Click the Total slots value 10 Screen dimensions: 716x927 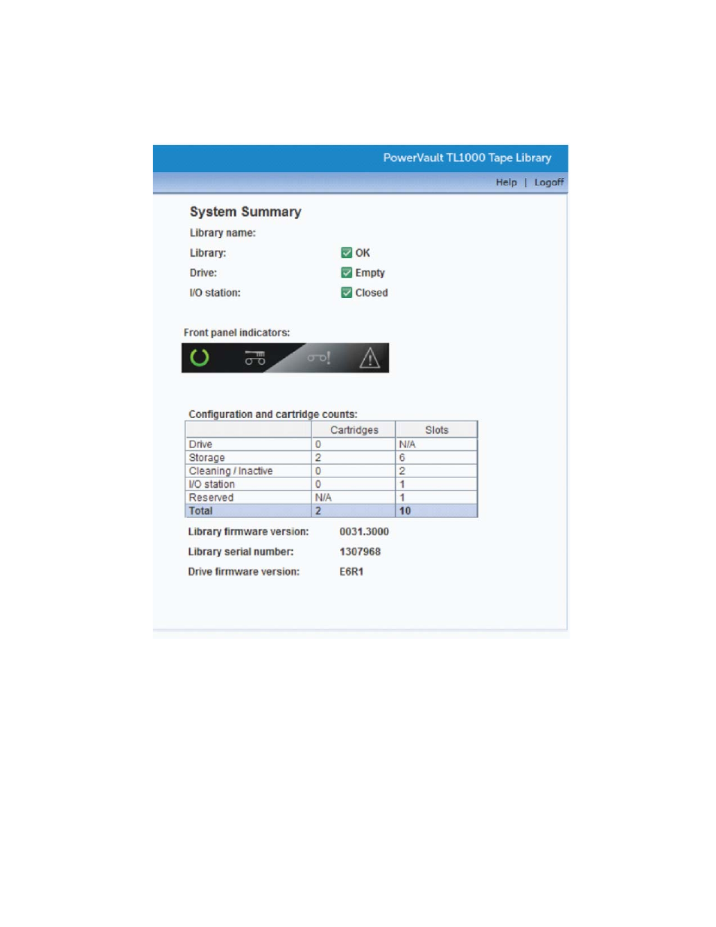tap(405, 511)
